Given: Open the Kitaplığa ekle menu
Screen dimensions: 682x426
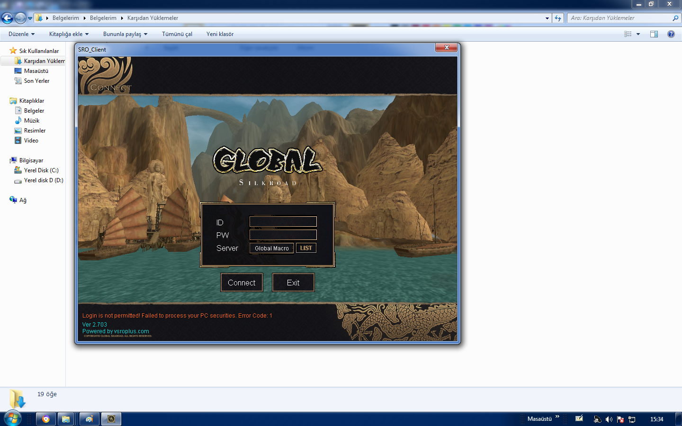Looking at the screenshot, I should (x=69, y=34).
